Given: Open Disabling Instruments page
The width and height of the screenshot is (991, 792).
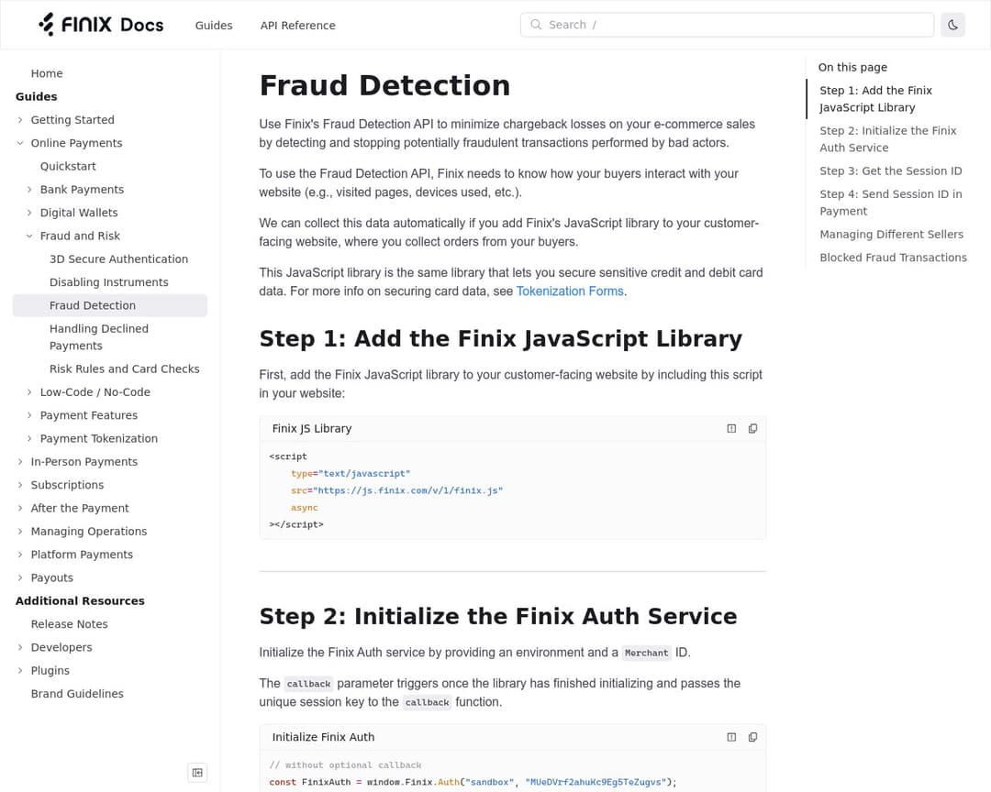Looking at the screenshot, I should click(108, 282).
